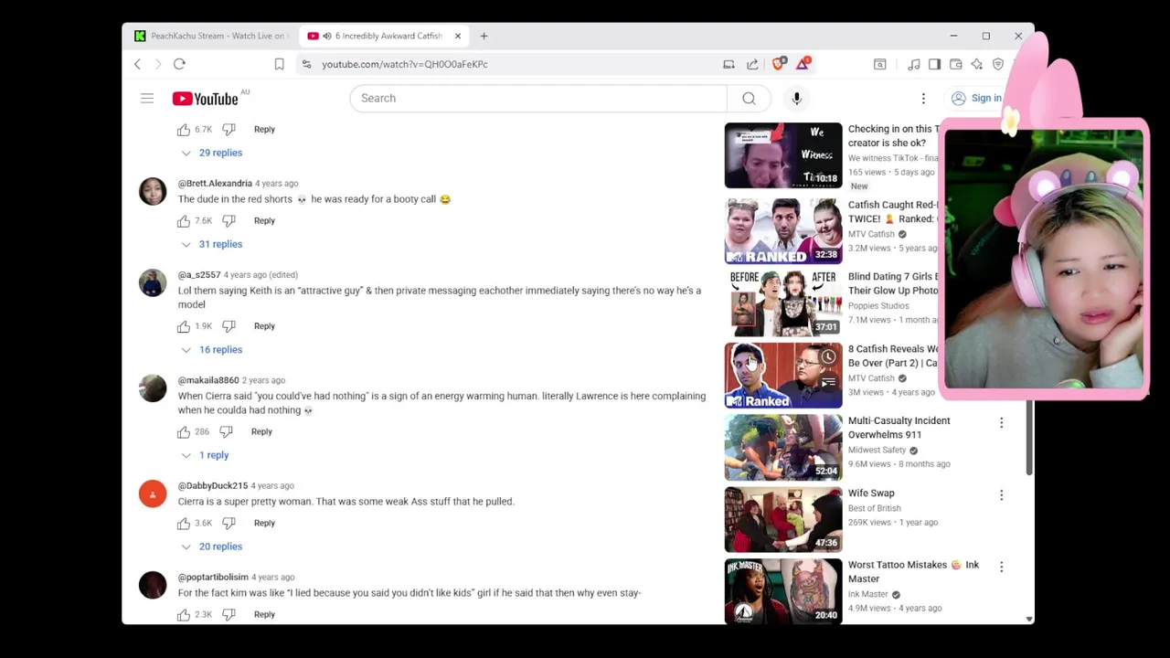Dislike the poptartibolisim comment

coord(229,614)
